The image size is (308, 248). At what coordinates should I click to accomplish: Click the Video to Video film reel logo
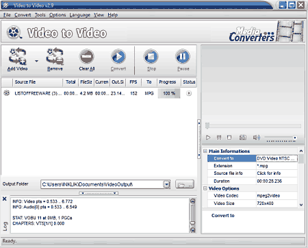[x=14, y=32]
